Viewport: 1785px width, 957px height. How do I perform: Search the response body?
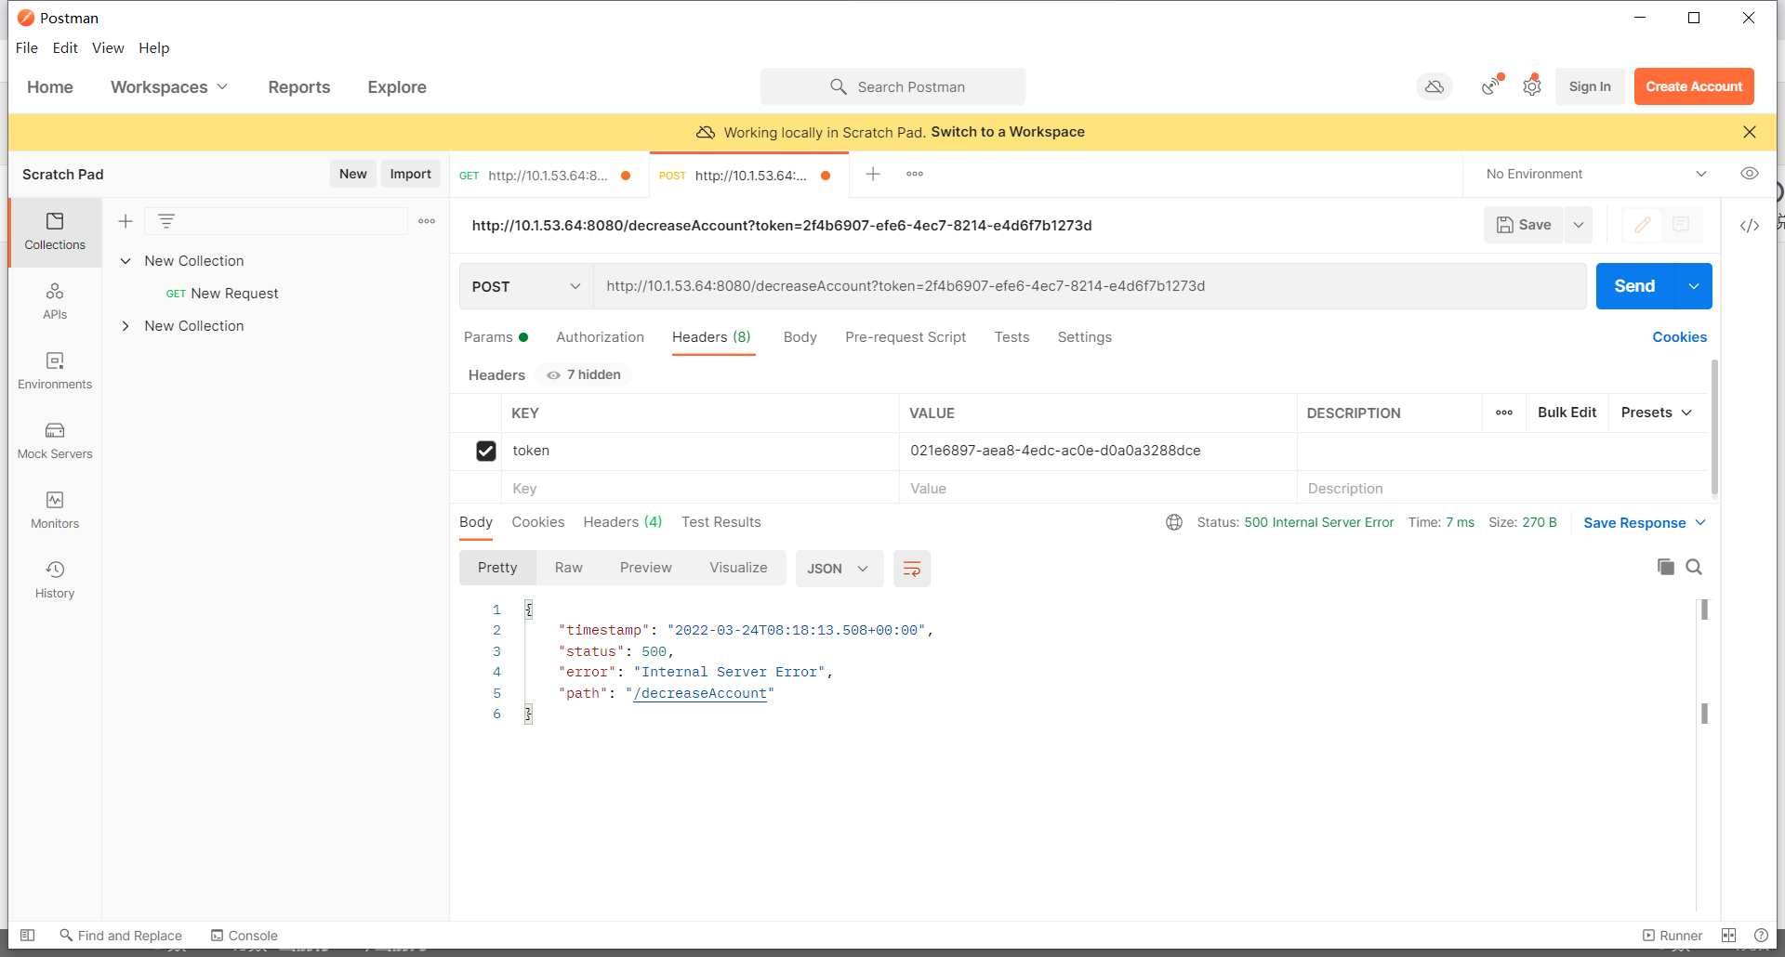[1694, 567]
